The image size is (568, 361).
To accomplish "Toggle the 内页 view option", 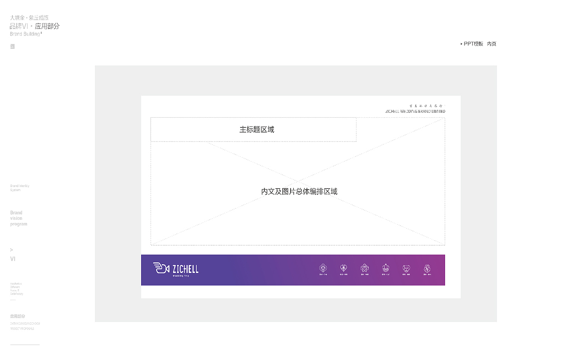I will pyautogui.click(x=491, y=44).
